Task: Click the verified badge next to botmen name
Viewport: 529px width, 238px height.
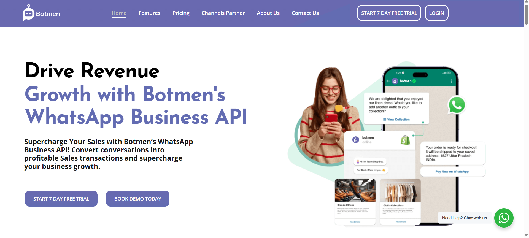Action: [x=414, y=81]
